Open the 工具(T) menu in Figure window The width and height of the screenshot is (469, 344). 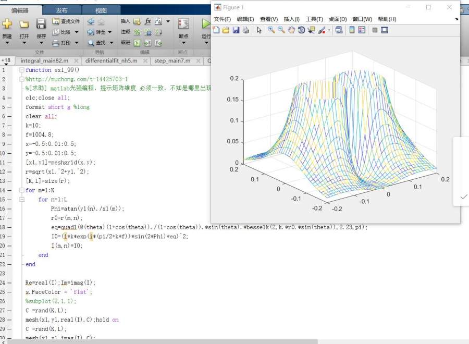point(314,19)
